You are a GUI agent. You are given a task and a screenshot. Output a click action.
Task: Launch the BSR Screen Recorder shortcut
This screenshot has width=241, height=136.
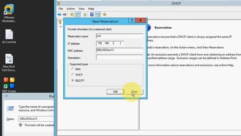pyautogui.click(x=9, y=85)
